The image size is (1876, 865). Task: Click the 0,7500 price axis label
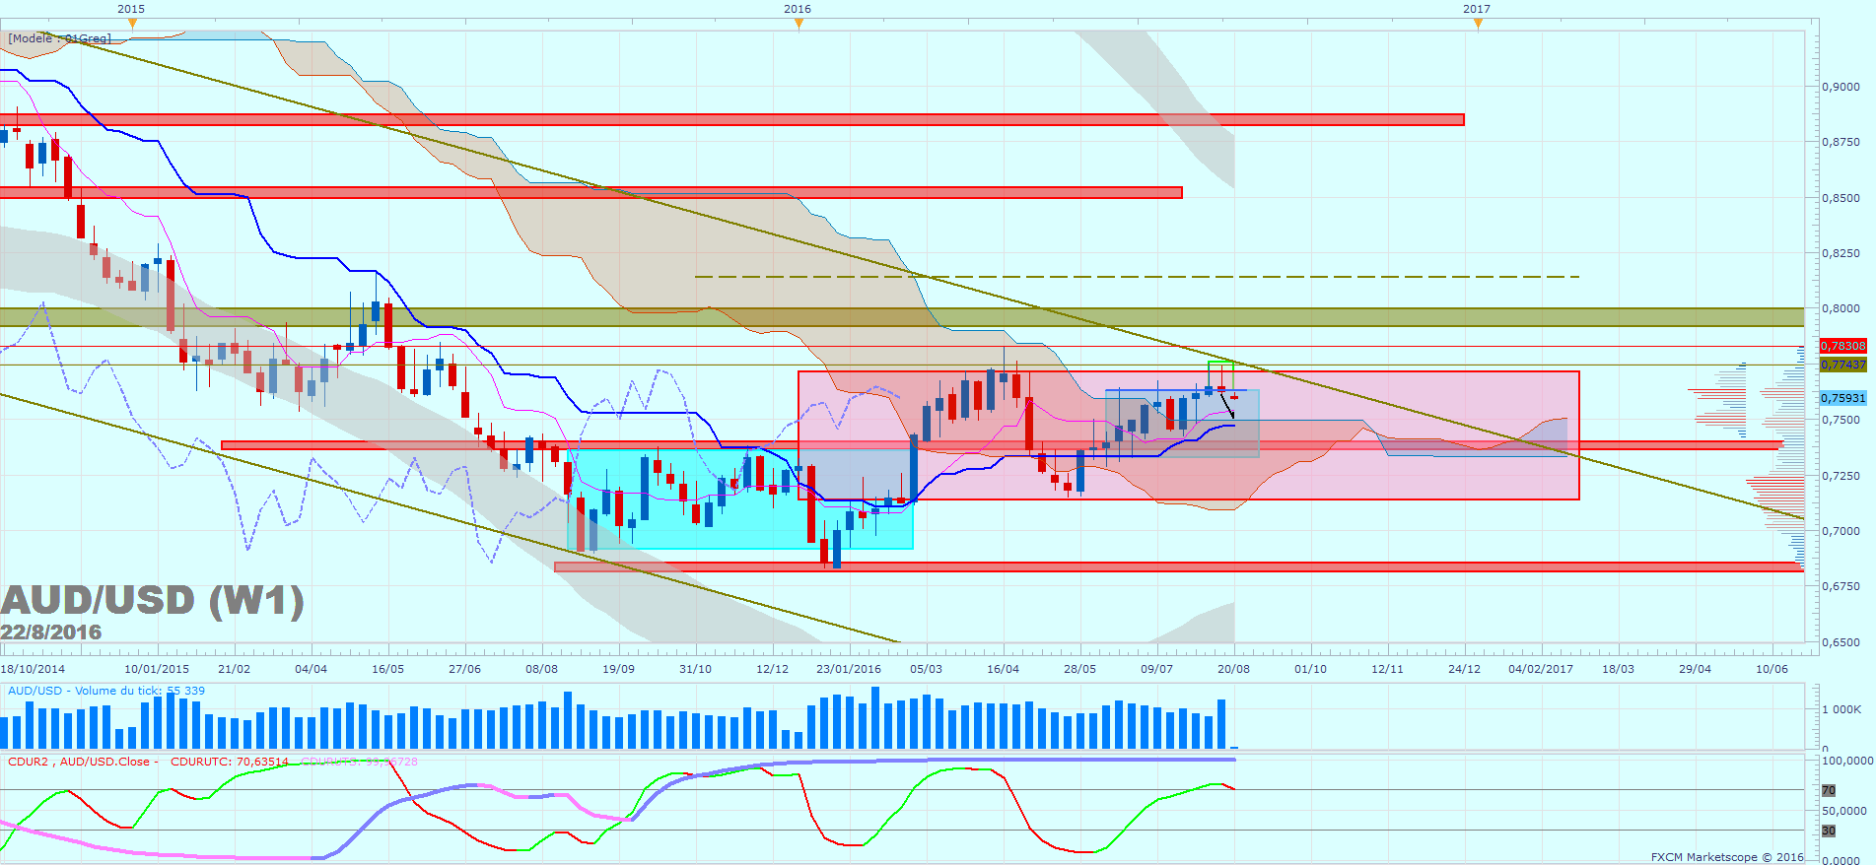tap(1841, 420)
